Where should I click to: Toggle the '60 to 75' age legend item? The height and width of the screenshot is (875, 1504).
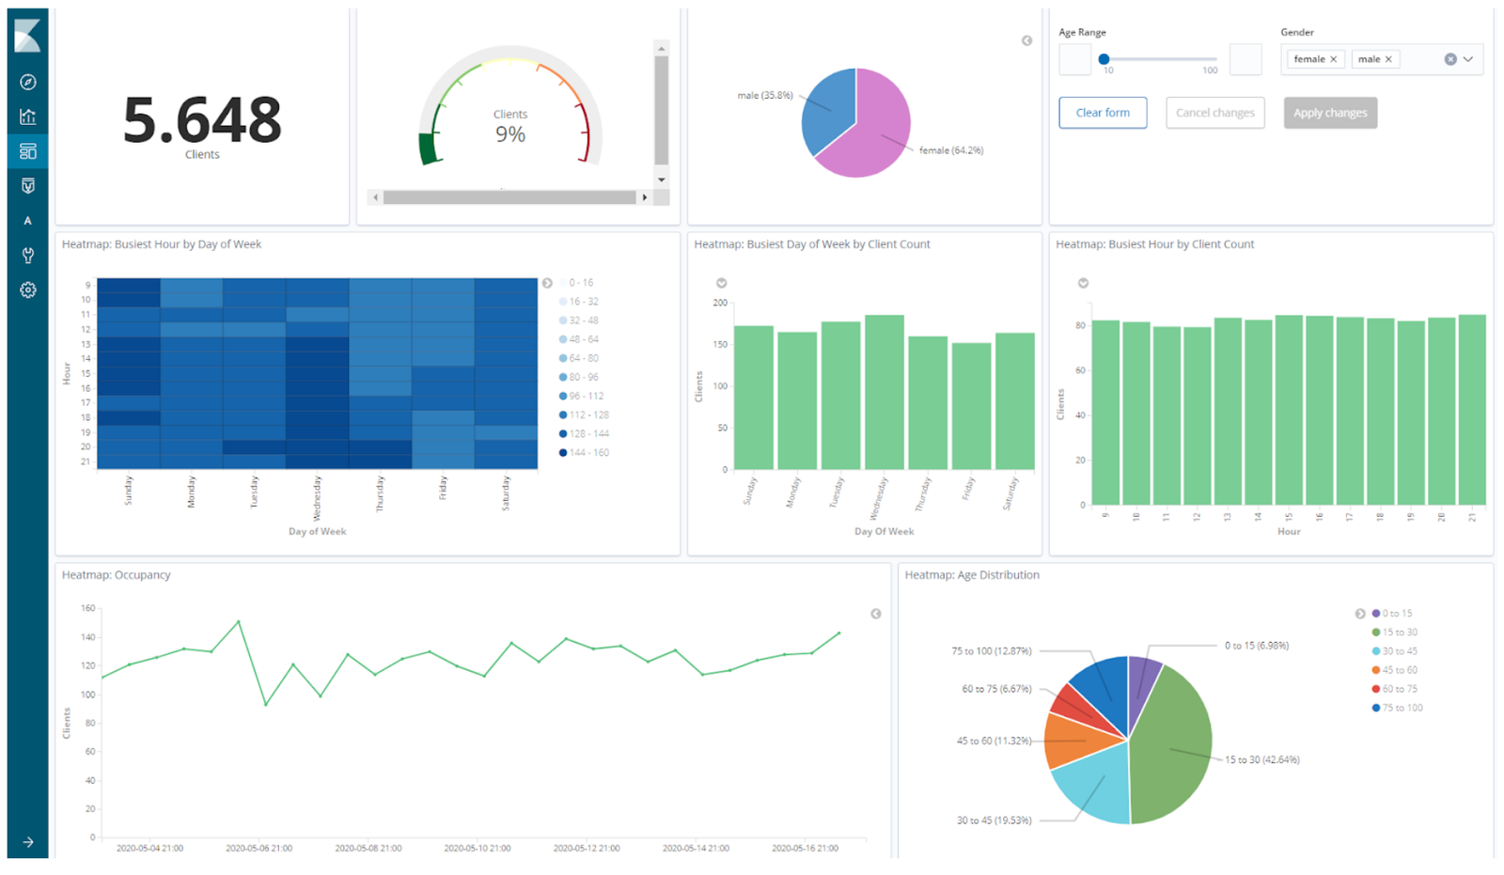pyautogui.click(x=1395, y=689)
